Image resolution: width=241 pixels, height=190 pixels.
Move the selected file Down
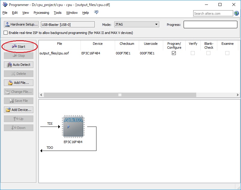(x=19, y=128)
